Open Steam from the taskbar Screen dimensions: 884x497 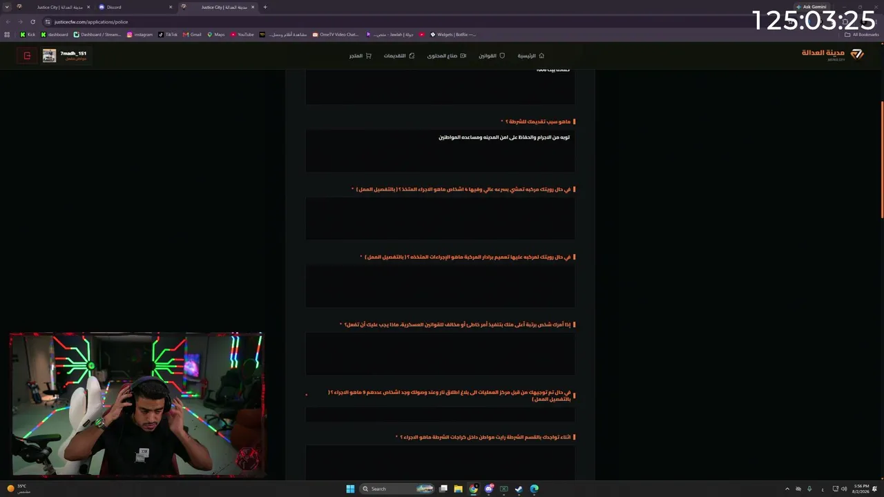(x=519, y=489)
